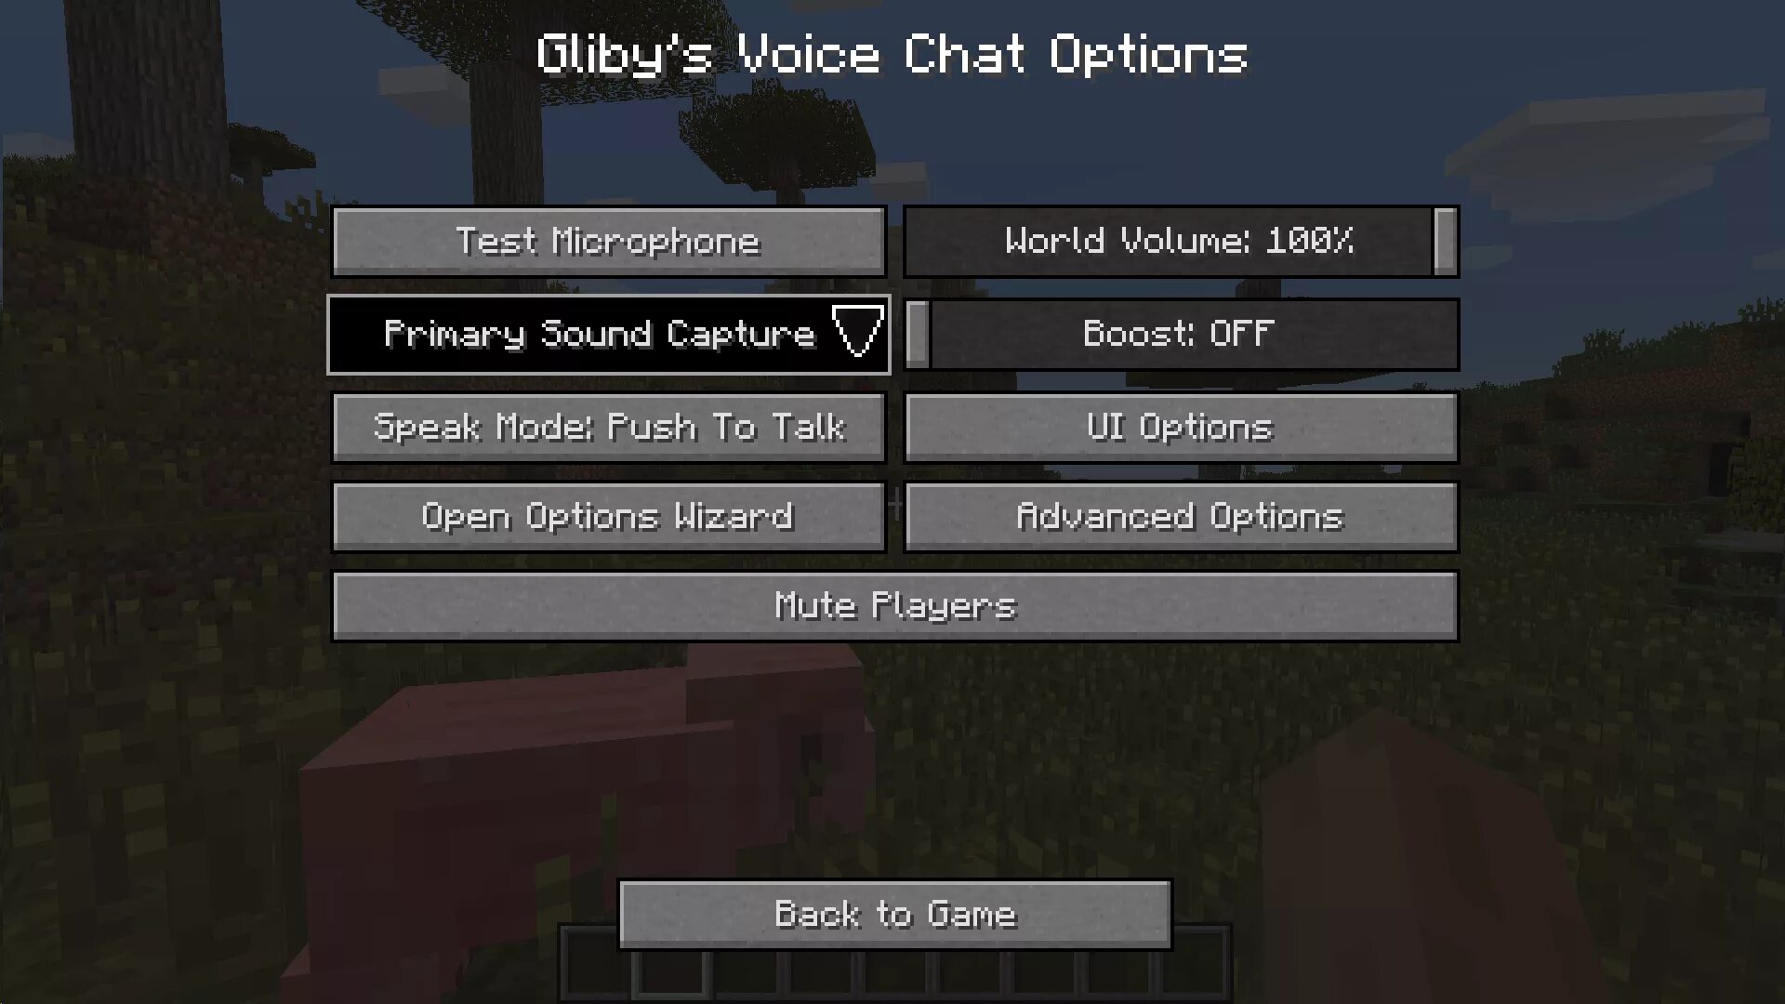Return to game via Back to Game

[892, 913]
